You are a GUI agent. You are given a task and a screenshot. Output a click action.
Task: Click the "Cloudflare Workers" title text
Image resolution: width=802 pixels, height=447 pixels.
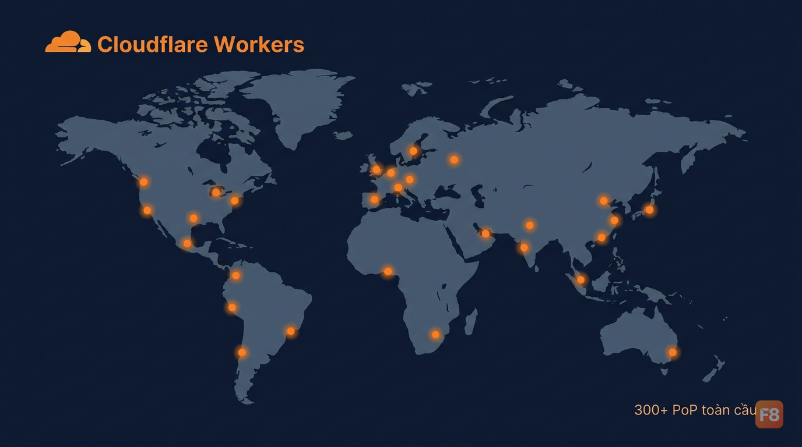[x=200, y=44]
